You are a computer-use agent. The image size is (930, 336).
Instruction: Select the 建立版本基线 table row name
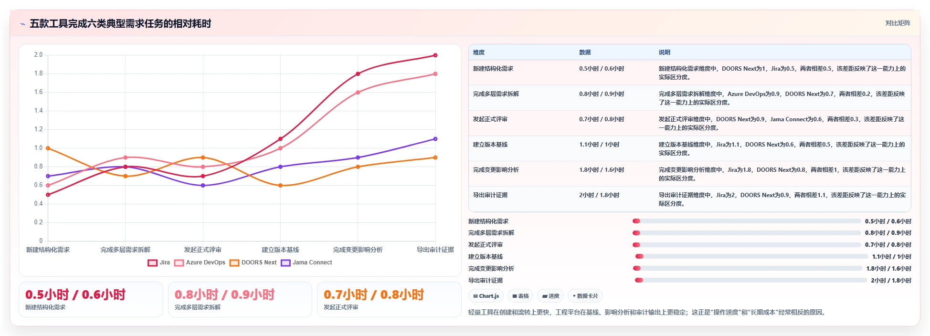click(490, 145)
